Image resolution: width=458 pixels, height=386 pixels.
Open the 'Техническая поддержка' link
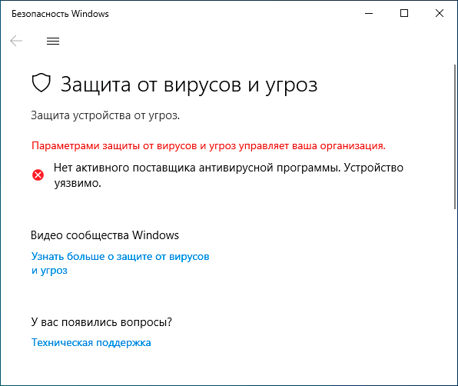click(x=91, y=342)
